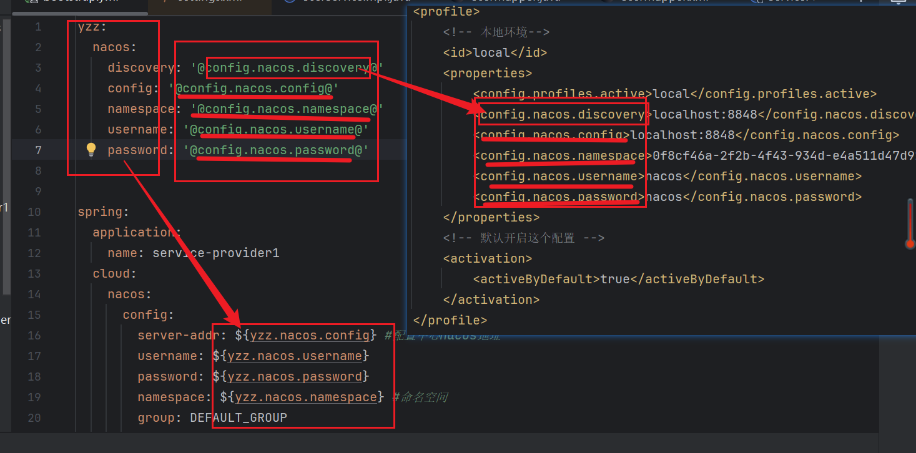916x453 pixels.
Task: Click localhost:8848 in the config.nacos.config row
Action: 682,135
